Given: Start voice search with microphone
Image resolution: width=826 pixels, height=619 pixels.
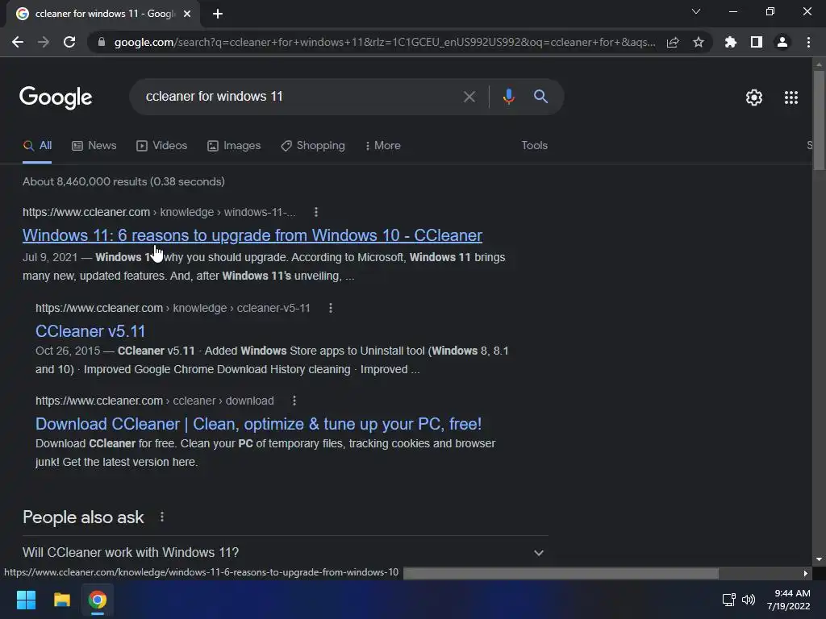Looking at the screenshot, I should click(508, 97).
